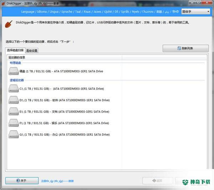Click the DiskDigger title bar app icon

pyautogui.click(x=4, y=4)
